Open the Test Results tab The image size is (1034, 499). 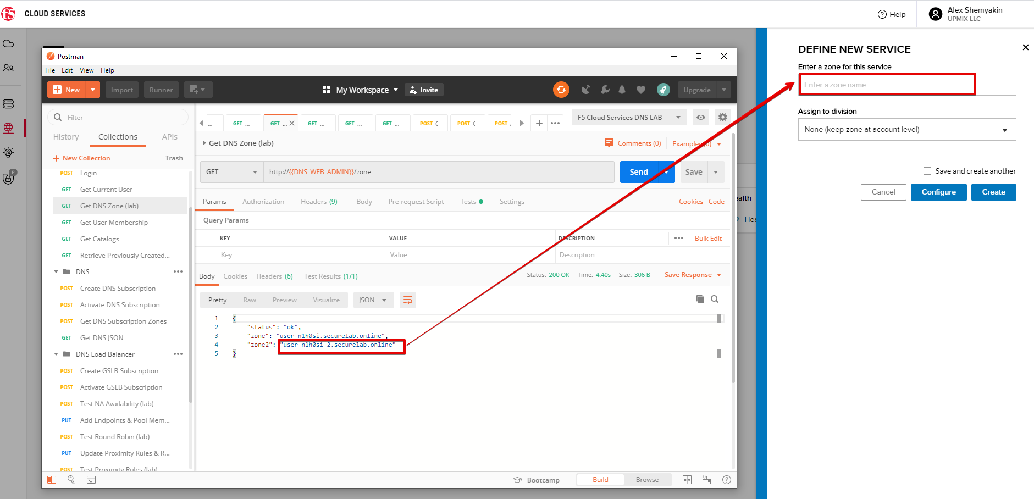[331, 276]
